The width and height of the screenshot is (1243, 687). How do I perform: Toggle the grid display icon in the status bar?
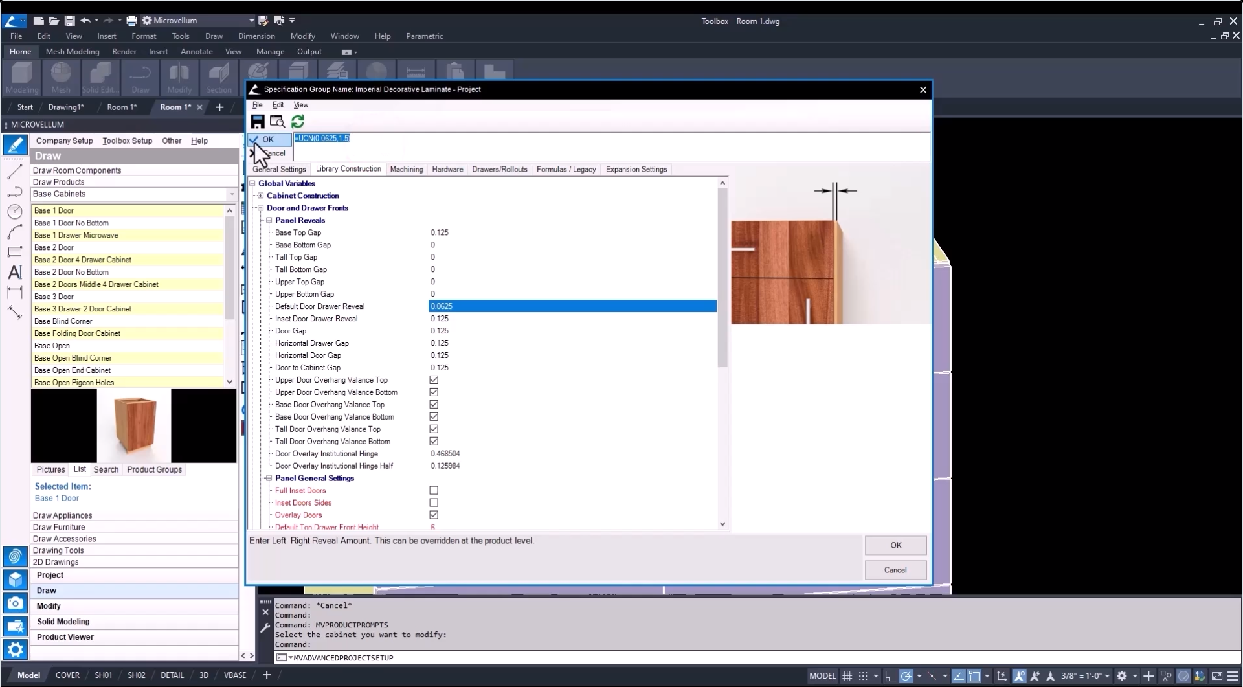[x=847, y=675]
